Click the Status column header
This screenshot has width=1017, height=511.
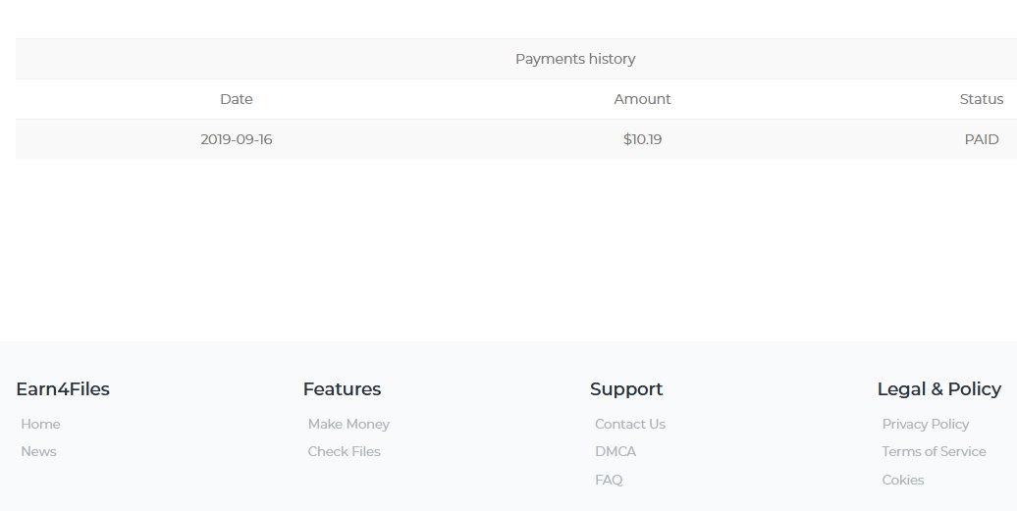(x=982, y=99)
